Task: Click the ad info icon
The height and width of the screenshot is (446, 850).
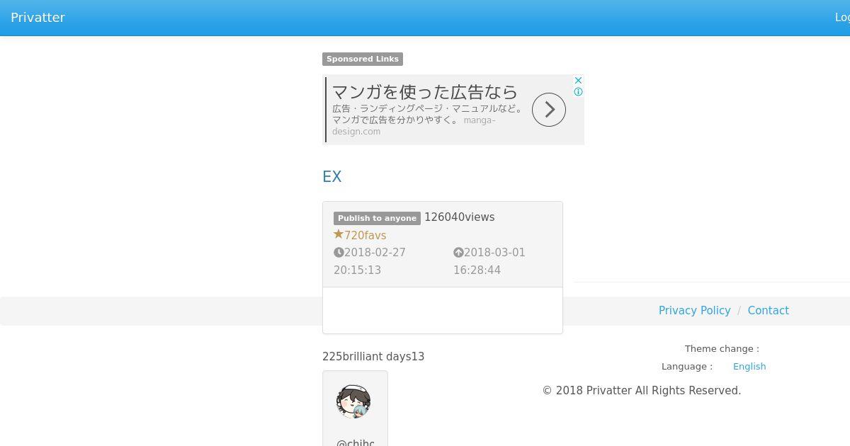Action: pos(578,92)
